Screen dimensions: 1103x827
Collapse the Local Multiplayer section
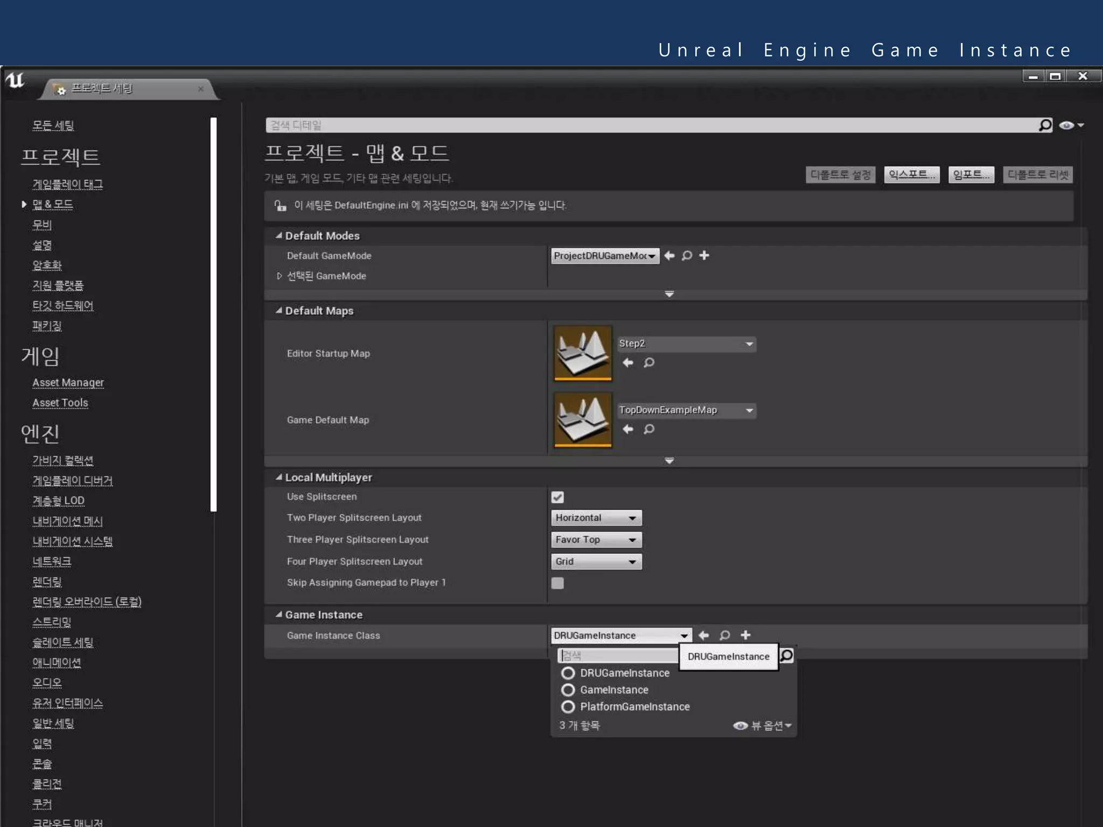coord(279,478)
